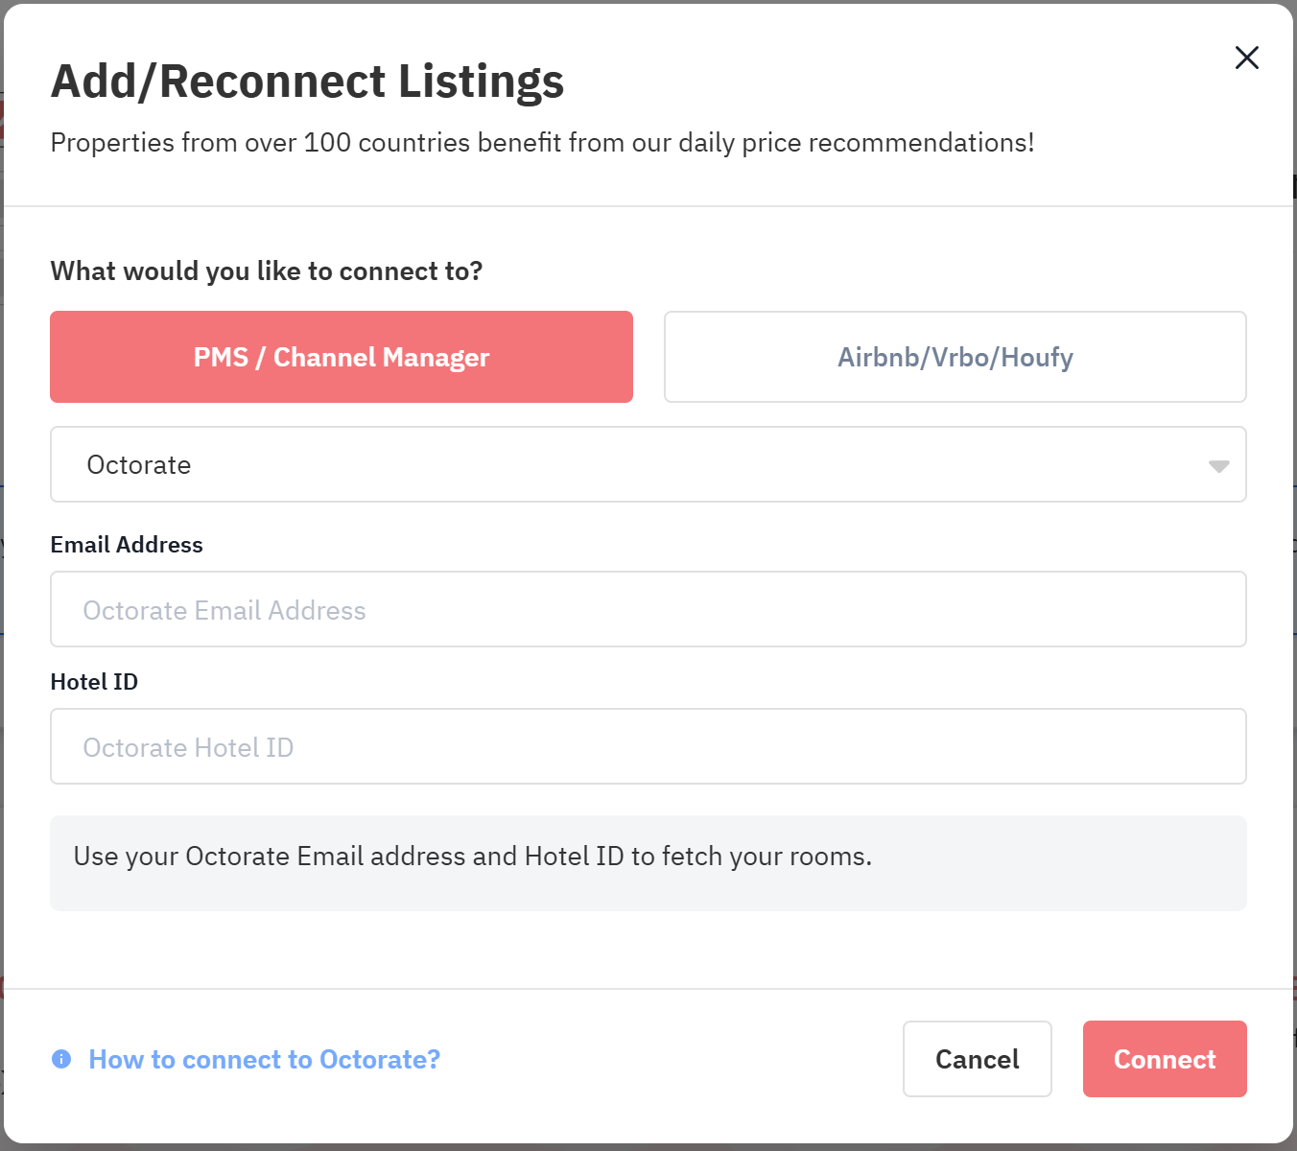Open the How to connect to Octorate link
This screenshot has width=1297, height=1151.
point(264,1059)
